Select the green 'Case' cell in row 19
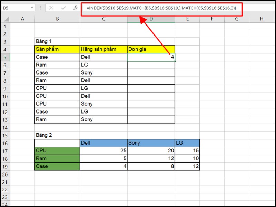The height and width of the screenshot is (207, 276). coord(57,166)
